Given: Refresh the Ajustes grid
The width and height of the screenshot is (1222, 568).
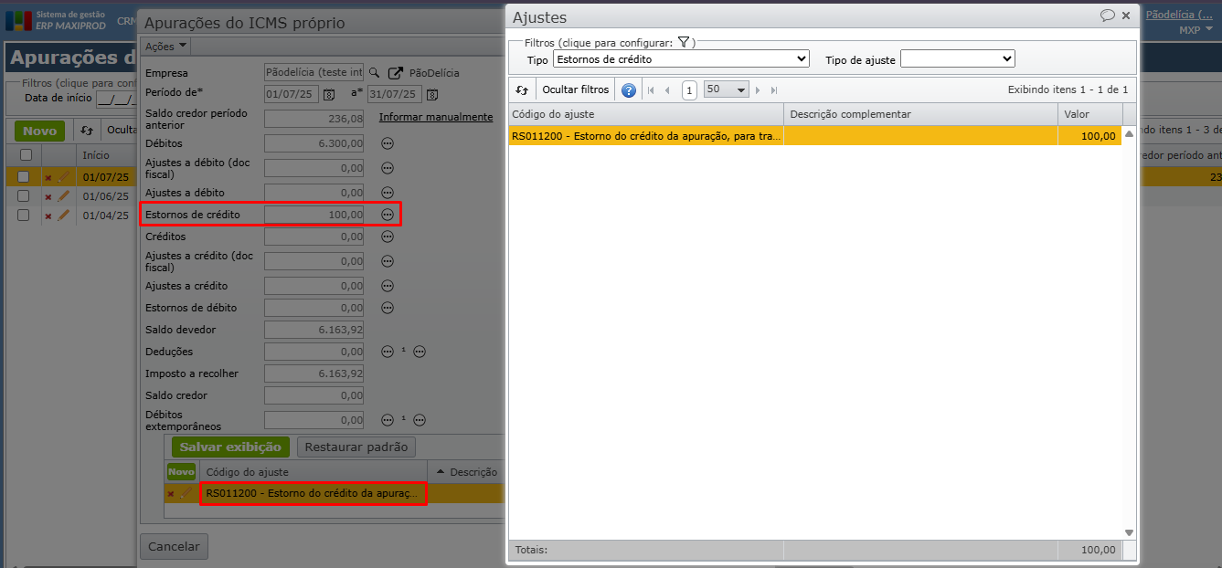Looking at the screenshot, I should [x=522, y=89].
